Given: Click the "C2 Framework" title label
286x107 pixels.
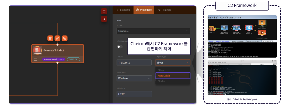Looking at the screenshot, I should pos(242,6).
